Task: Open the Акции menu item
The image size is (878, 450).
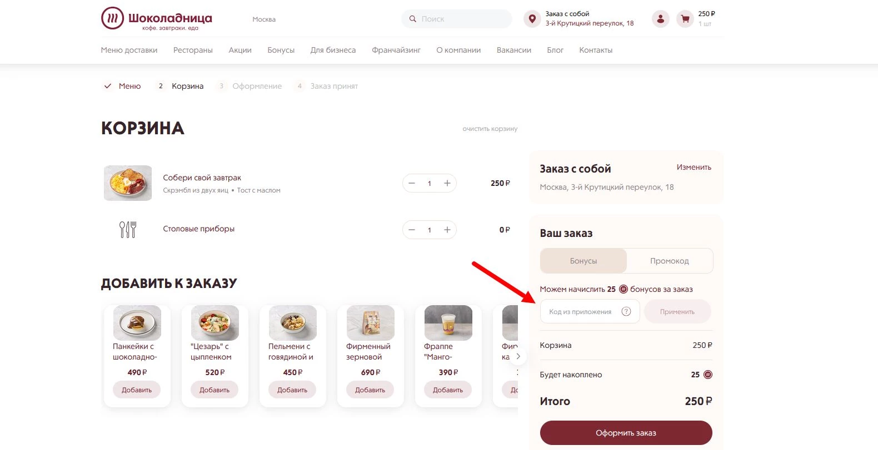Action: [240, 50]
